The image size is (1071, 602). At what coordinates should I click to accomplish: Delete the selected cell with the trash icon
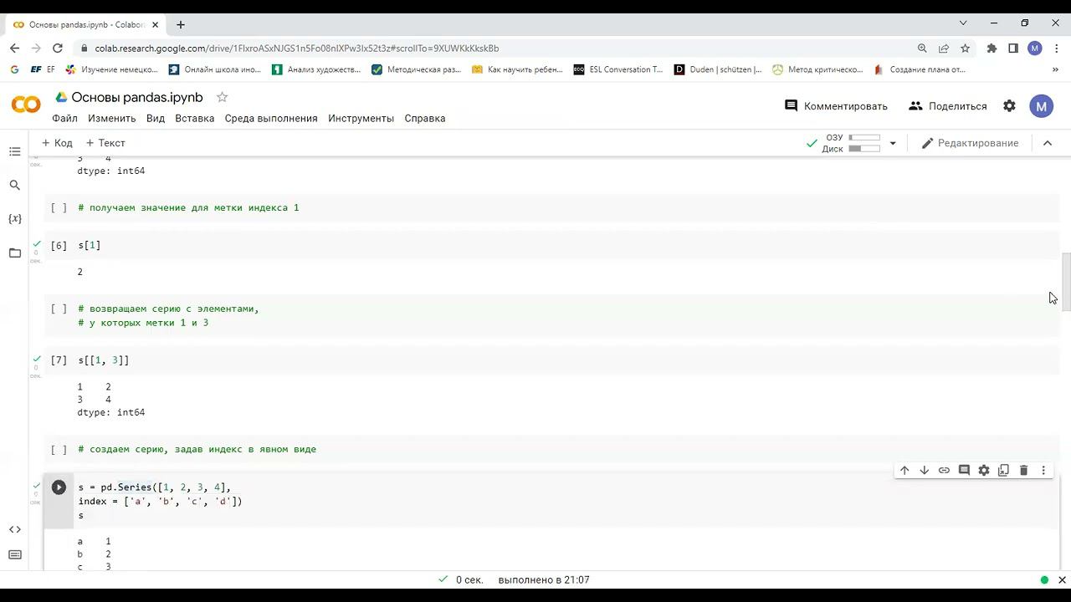click(x=1023, y=471)
